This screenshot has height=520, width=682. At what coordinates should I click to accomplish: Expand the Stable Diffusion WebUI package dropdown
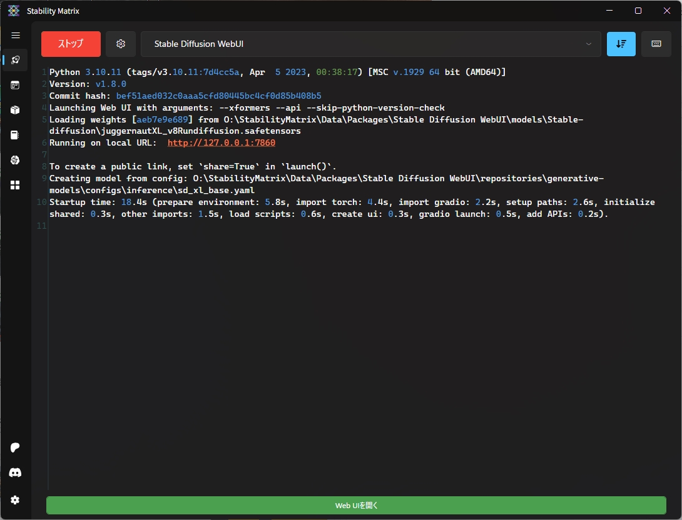[x=370, y=44]
